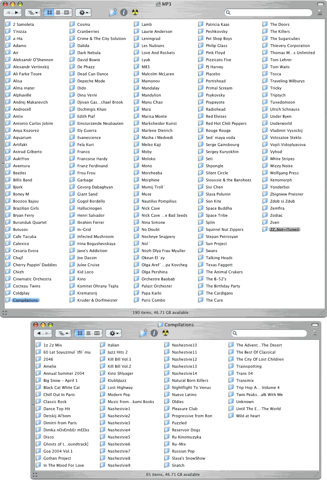Screen dimensions: 327x495
Task: Select the Reservoir Dogs folder icon
Action: pyautogui.click(x=167, y=430)
